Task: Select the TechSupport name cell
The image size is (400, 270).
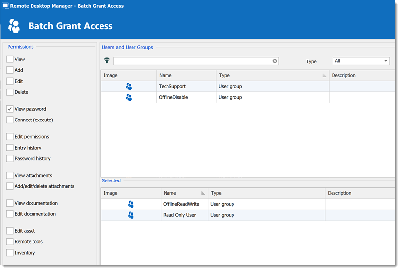Action: click(x=186, y=87)
